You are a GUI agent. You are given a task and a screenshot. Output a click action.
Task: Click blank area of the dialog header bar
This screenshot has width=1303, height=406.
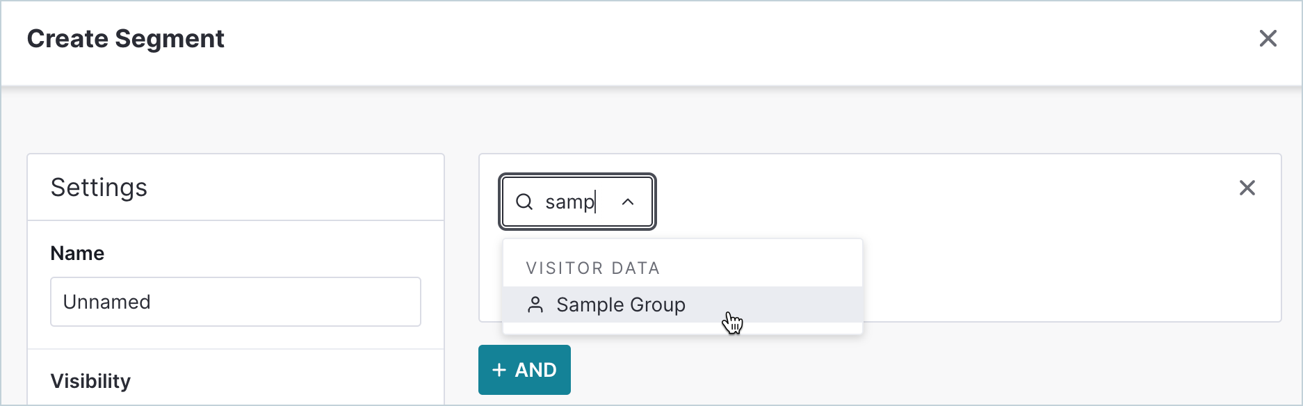click(x=695, y=42)
